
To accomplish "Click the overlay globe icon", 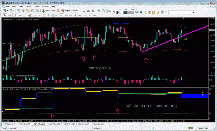I will (x=141, y=13).
